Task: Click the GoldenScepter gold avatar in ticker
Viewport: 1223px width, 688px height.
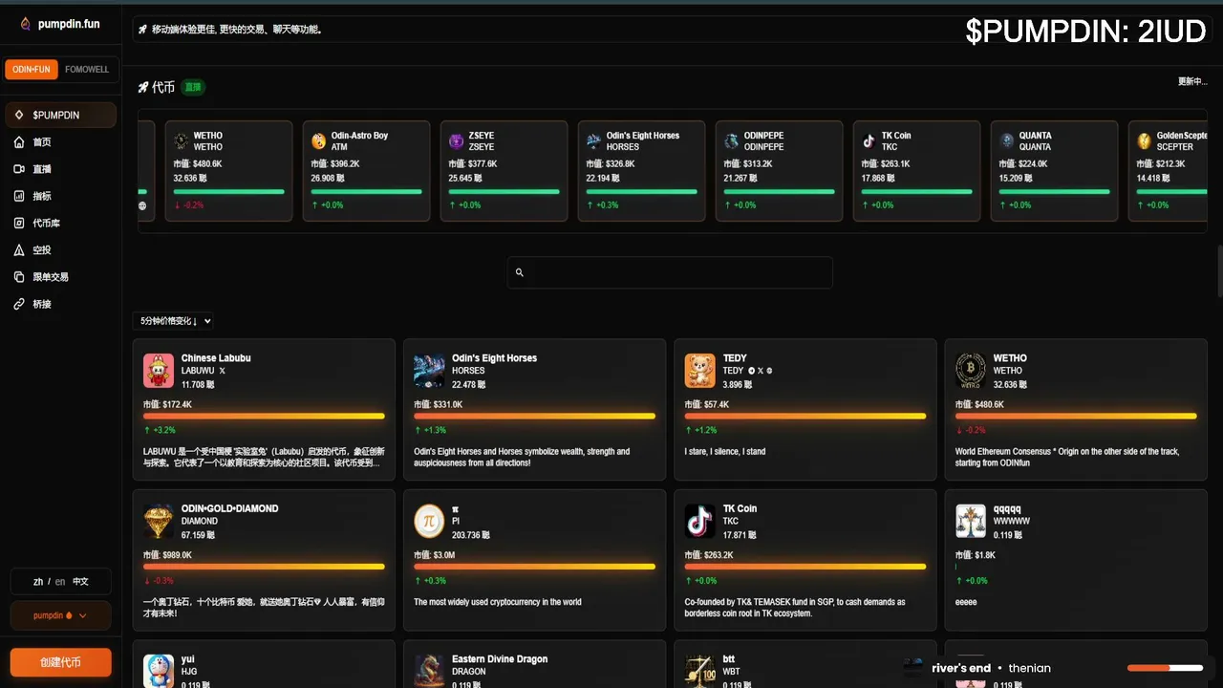Action: tap(1145, 140)
